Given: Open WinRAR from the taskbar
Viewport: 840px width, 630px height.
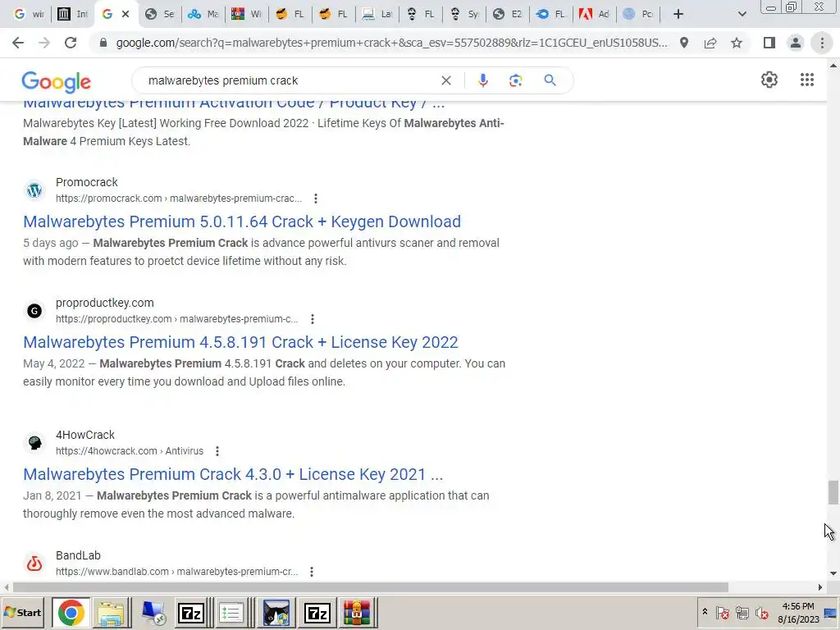Looking at the screenshot, I should pos(357,613).
